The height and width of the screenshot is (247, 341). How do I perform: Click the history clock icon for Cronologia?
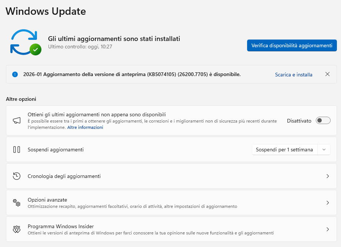point(17,176)
